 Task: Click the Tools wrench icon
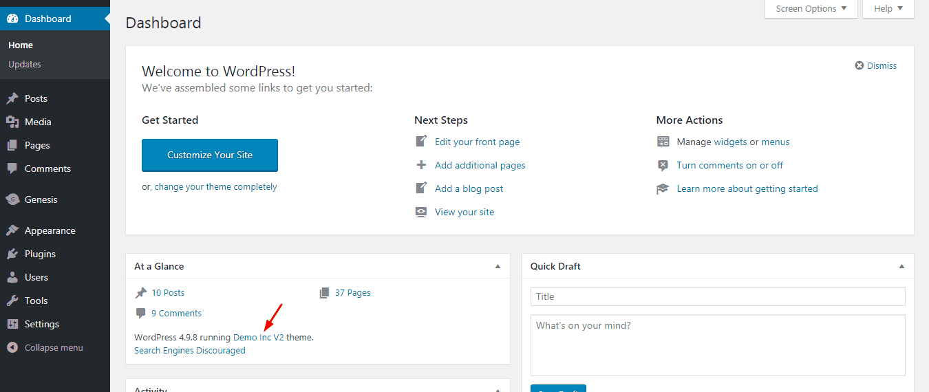12,301
